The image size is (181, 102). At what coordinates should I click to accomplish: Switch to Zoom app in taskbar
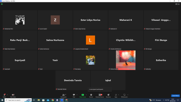(62, 100)
